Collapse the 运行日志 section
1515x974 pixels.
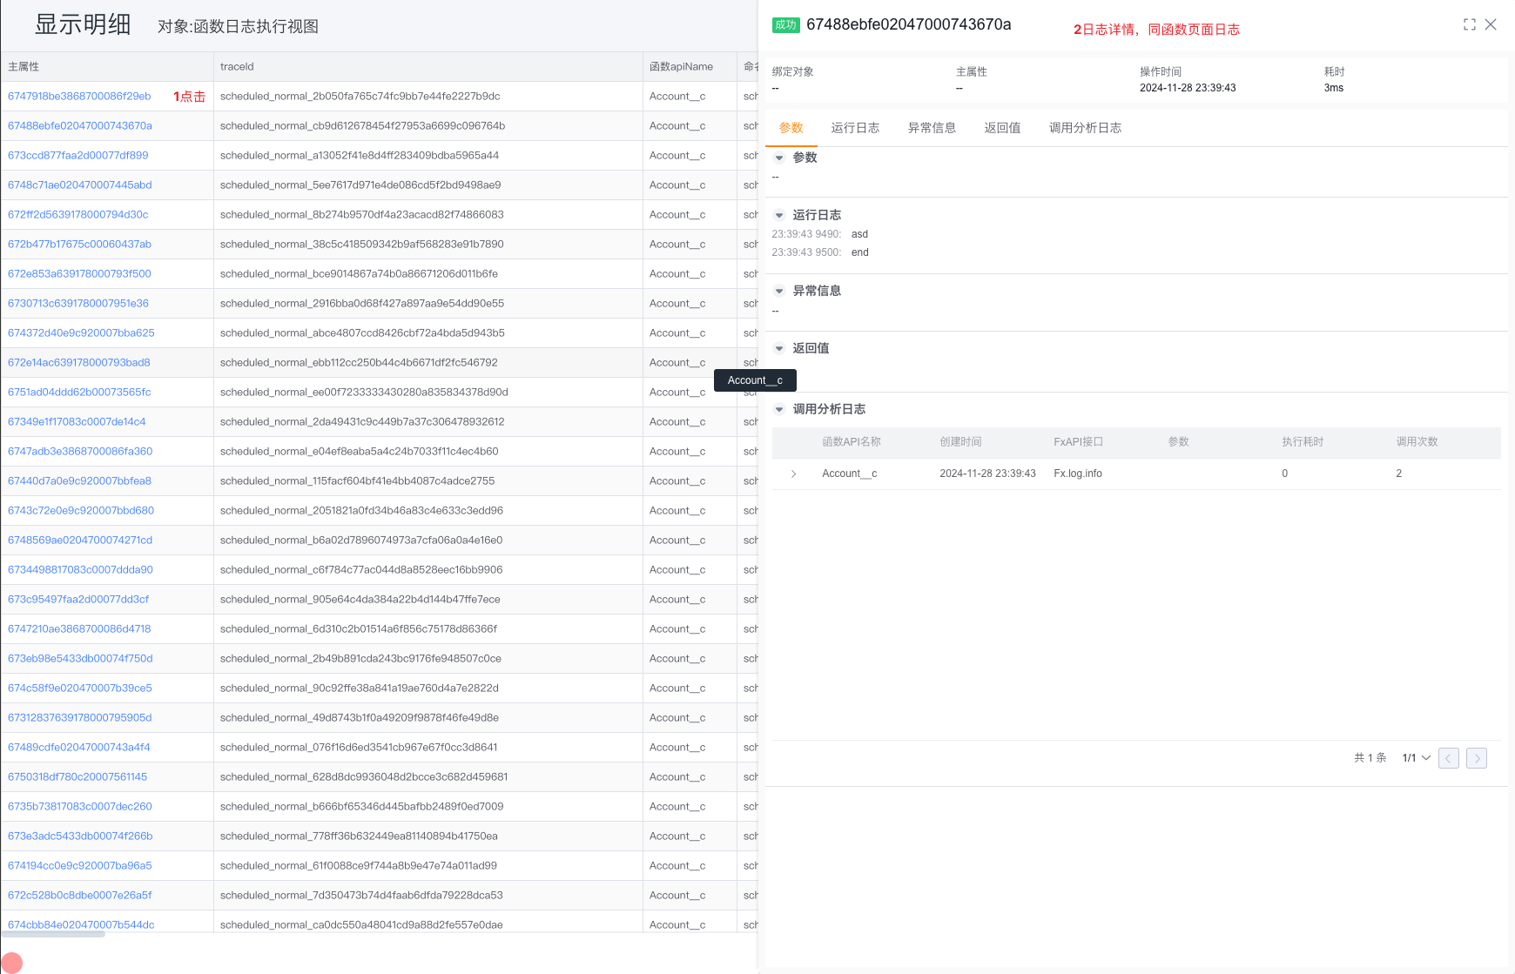point(779,216)
